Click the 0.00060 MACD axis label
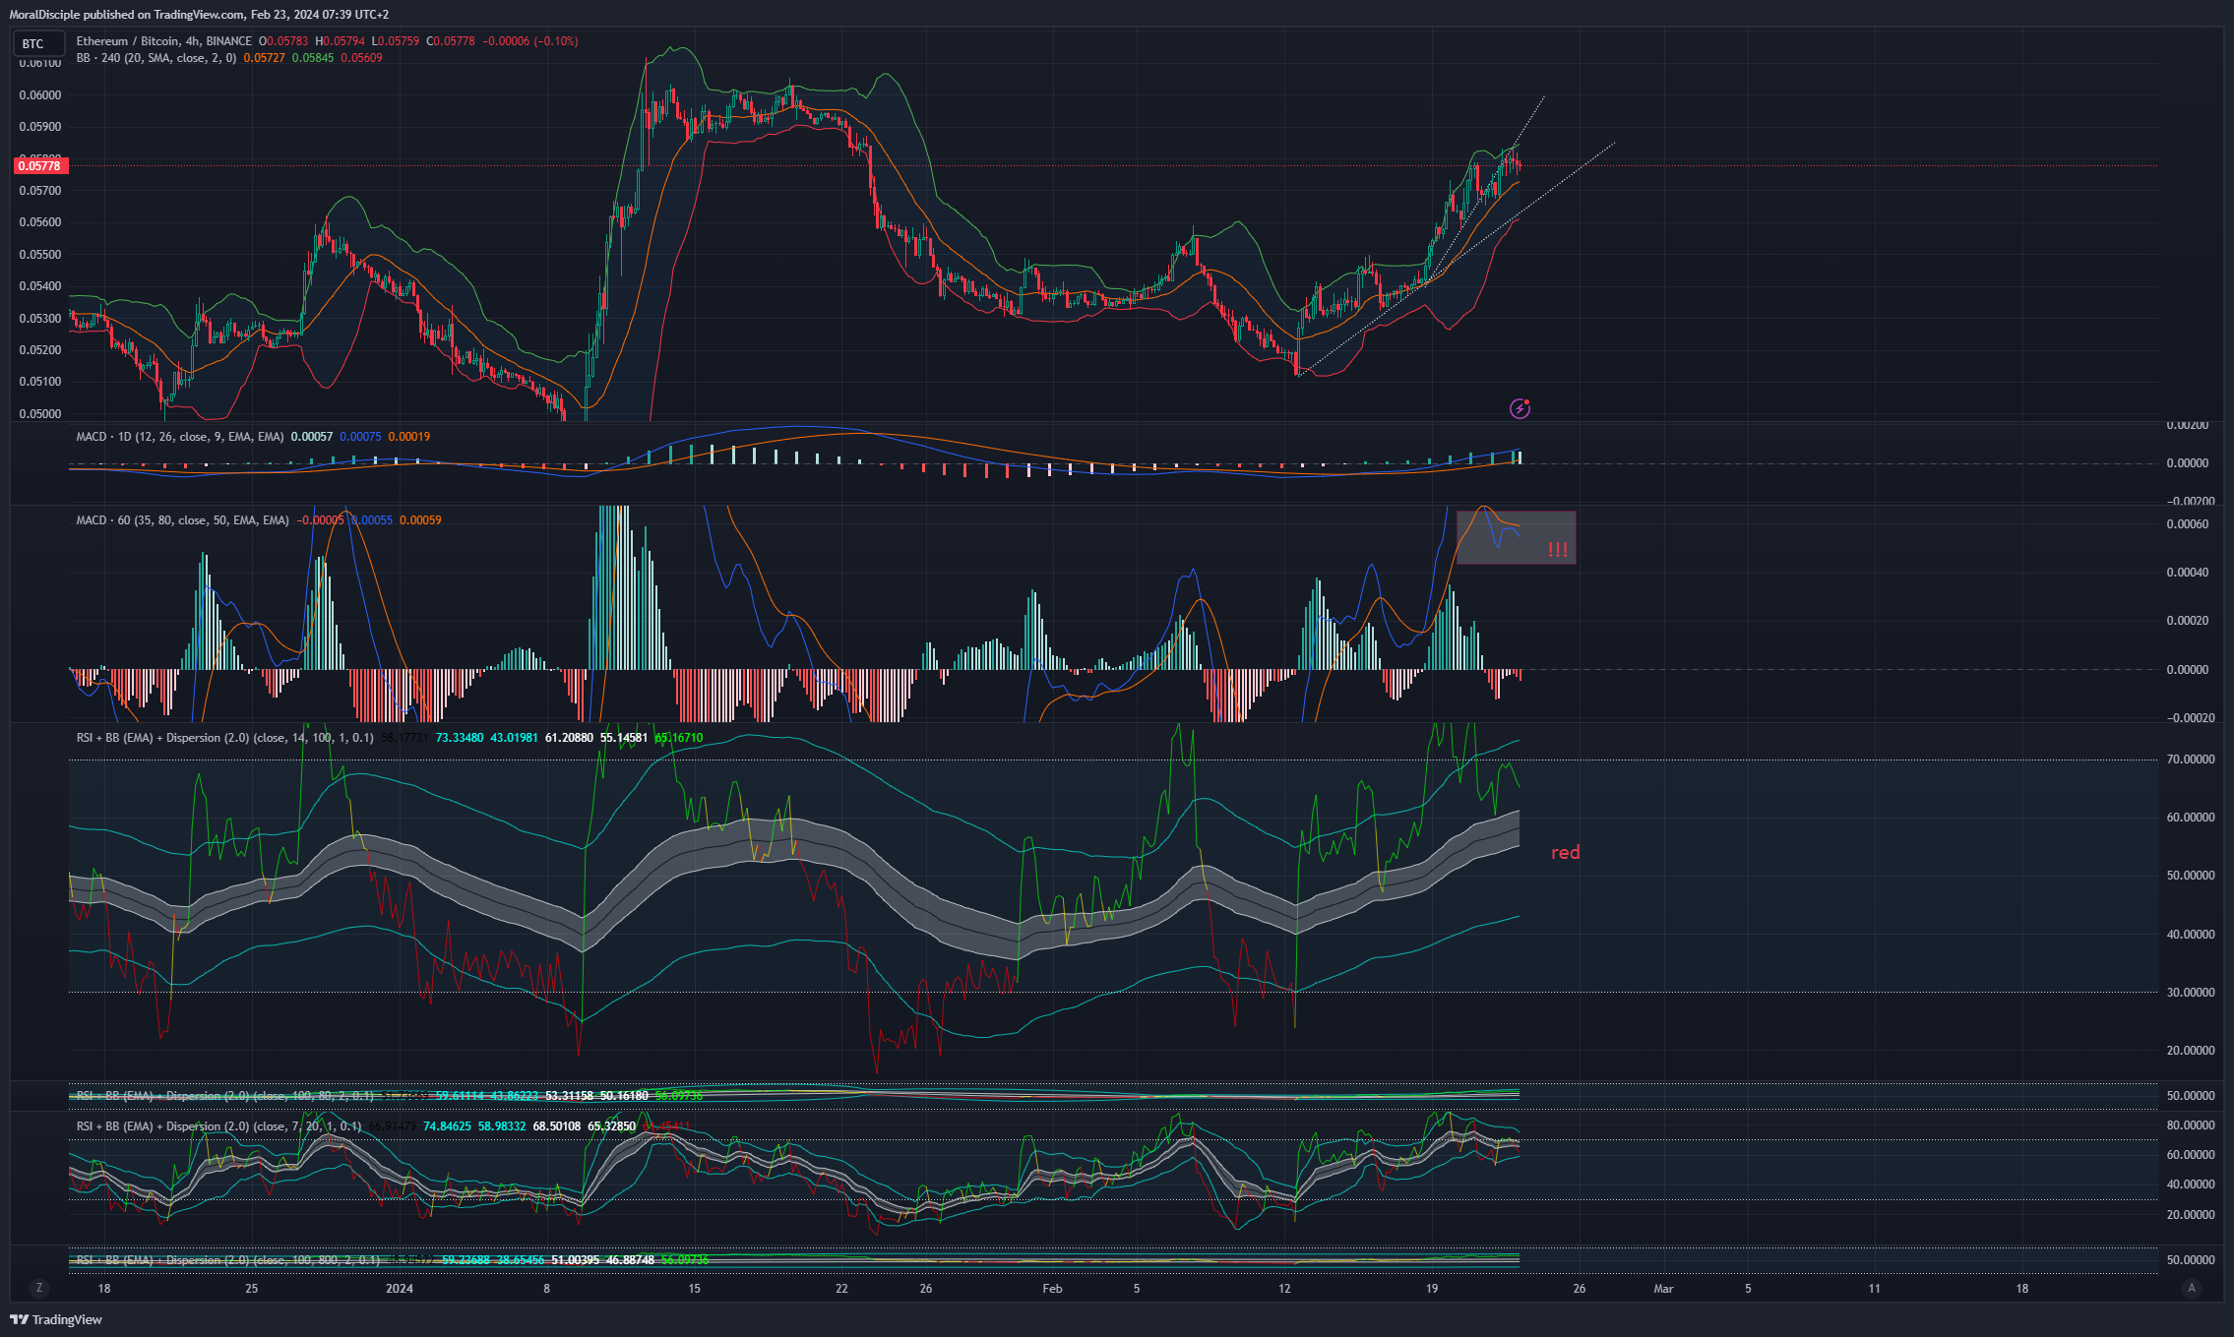The width and height of the screenshot is (2234, 1337). point(2188,524)
